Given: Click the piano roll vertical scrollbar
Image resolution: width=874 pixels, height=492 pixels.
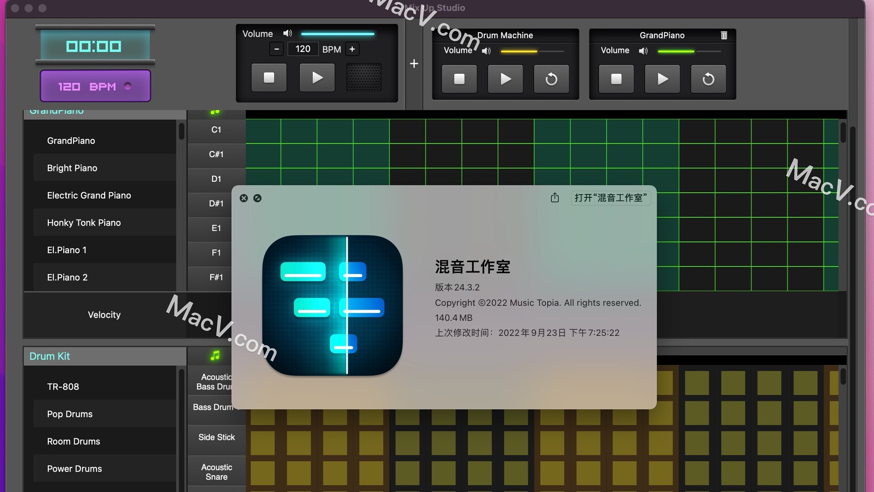Looking at the screenshot, I should [x=843, y=132].
